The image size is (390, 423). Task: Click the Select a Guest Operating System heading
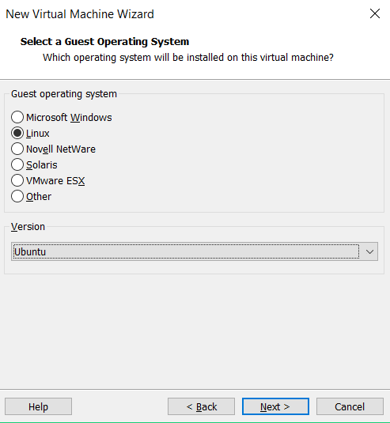click(x=104, y=42)
